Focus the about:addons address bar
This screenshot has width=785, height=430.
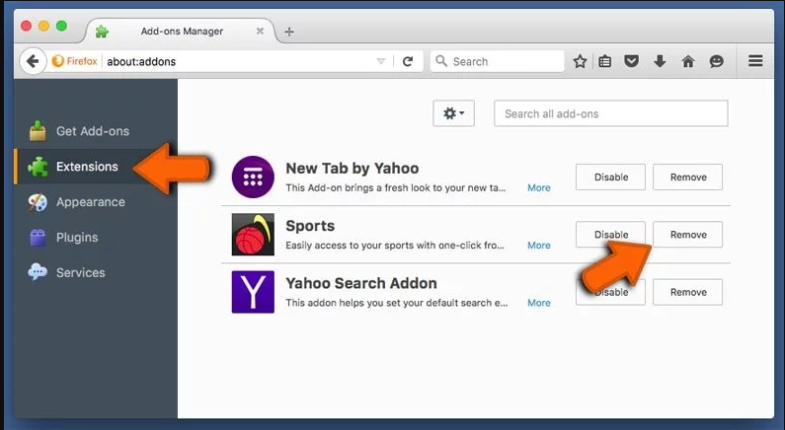tap(240, 61)
